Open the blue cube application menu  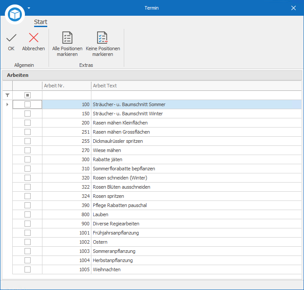pos(15,14)
